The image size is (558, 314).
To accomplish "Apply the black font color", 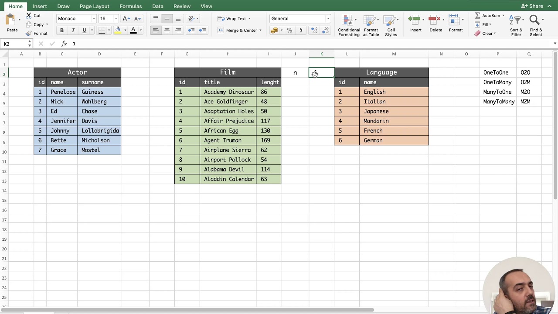I will pos(133,30).
